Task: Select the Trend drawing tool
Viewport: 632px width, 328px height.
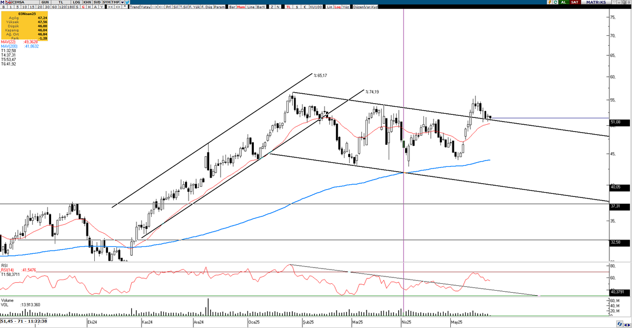Action: [134, 8]
